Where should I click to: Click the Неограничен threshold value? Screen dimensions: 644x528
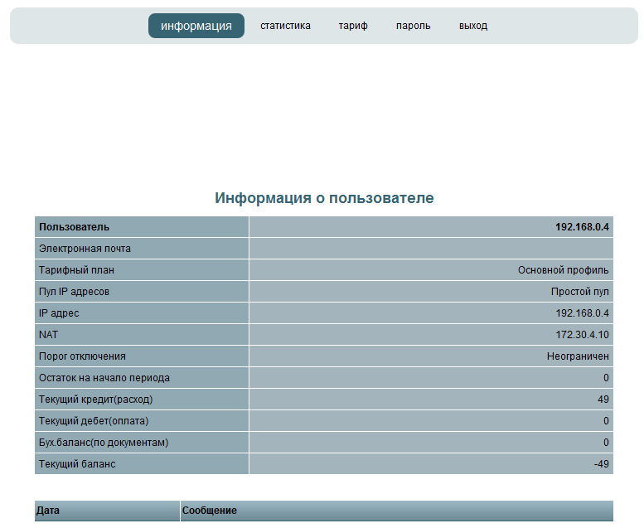(578, 356)
